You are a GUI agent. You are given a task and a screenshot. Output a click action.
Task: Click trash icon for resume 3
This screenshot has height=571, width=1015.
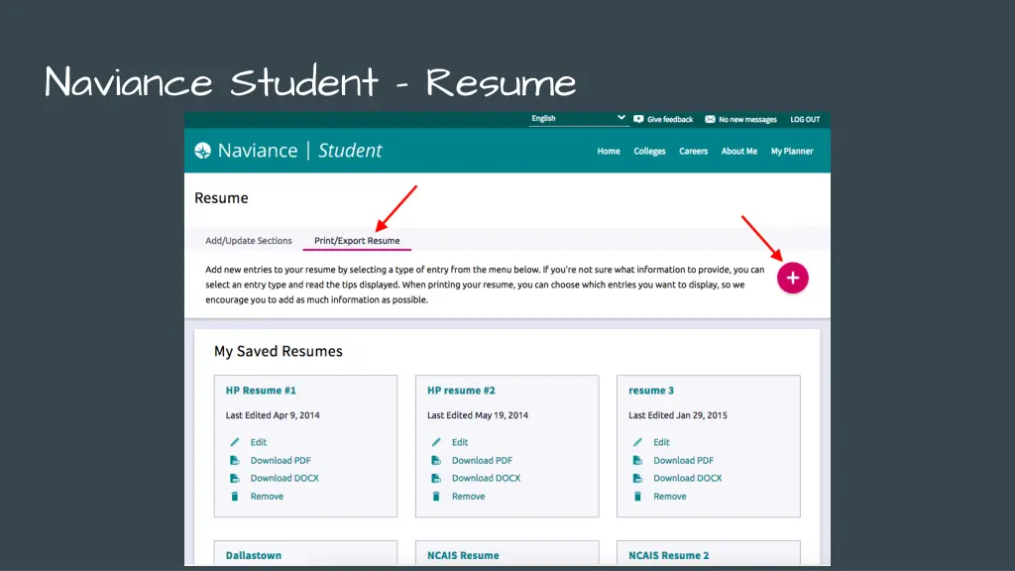click(x=637, y=496)
